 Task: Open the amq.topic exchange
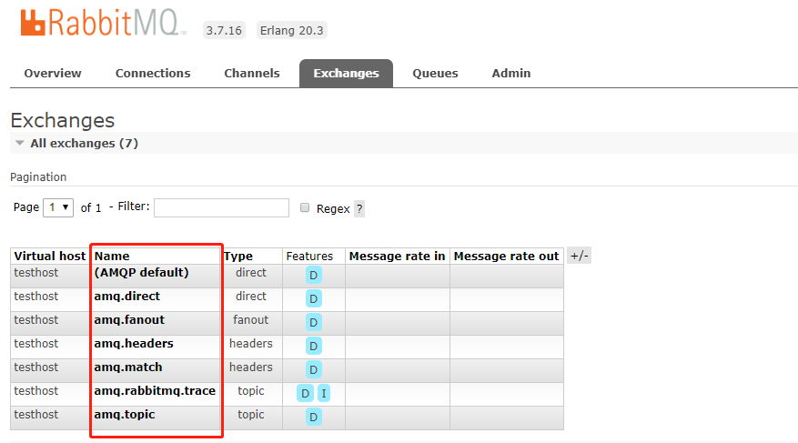pos(124,415)
